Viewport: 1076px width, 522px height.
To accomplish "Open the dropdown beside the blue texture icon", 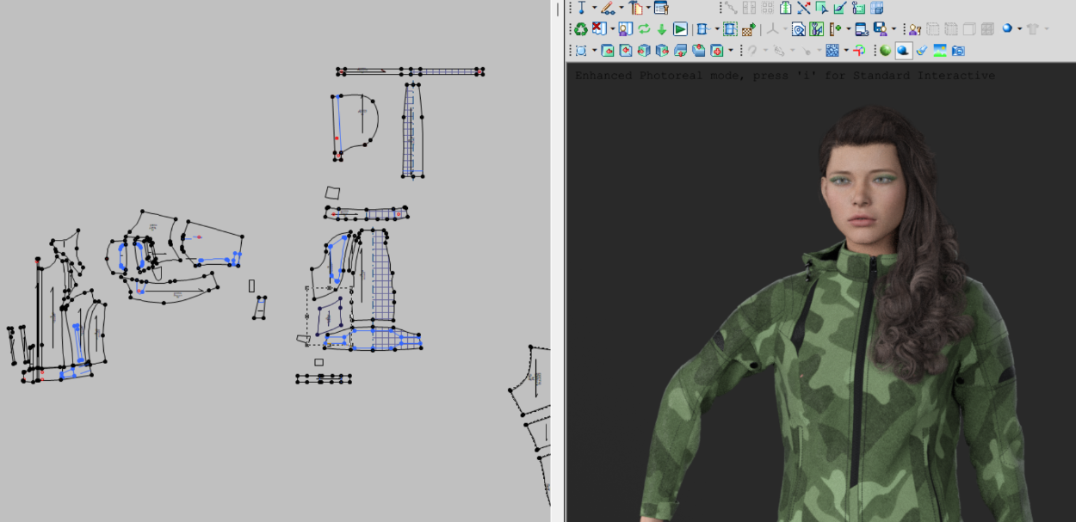I will 846,51.
